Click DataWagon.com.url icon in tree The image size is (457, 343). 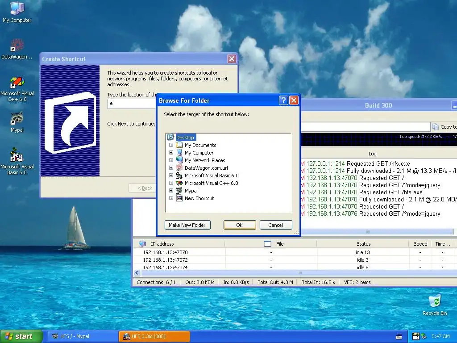[179, 168]
